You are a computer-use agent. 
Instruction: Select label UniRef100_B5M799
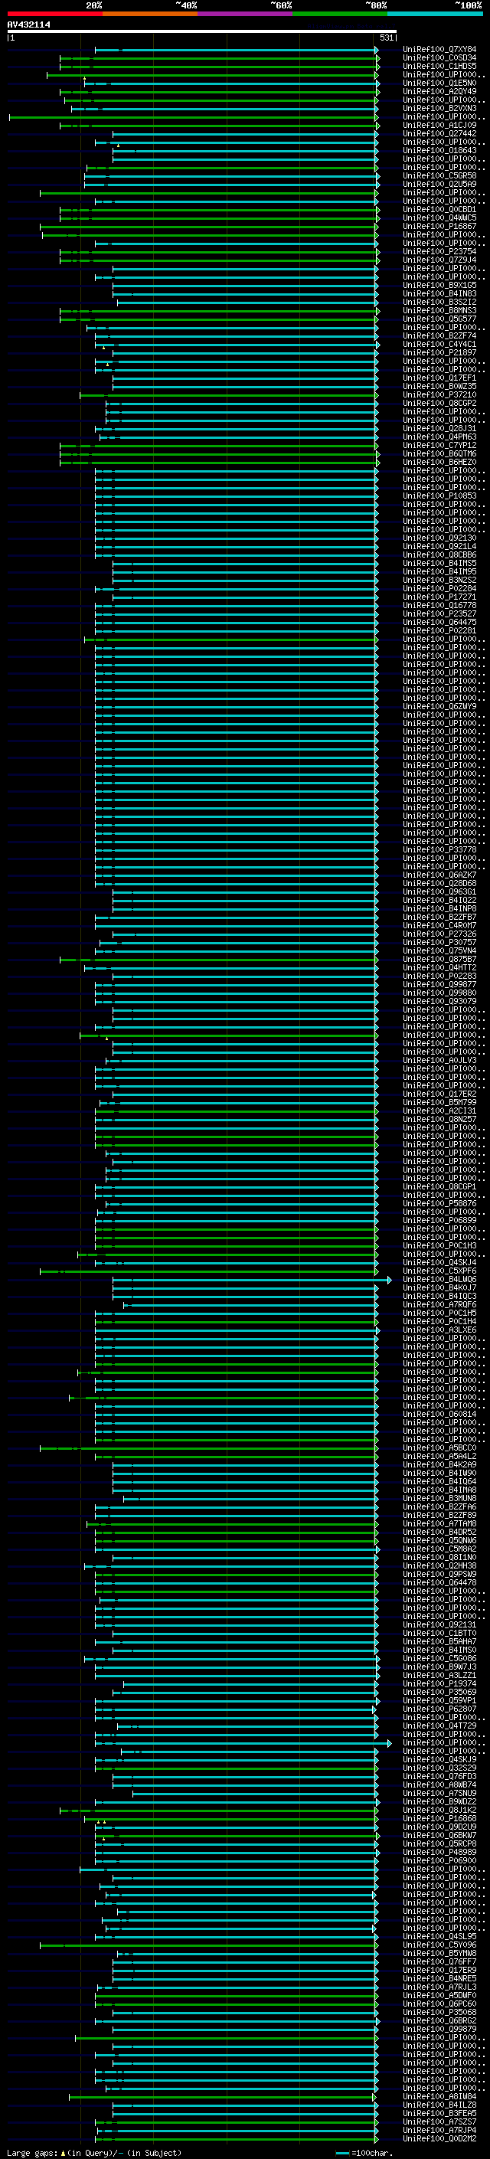439,1103
